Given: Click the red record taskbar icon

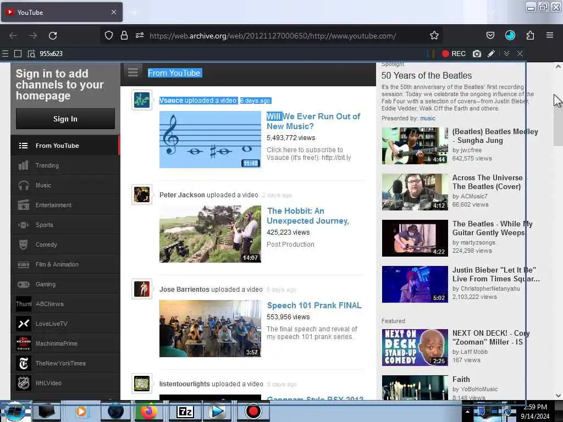Looking at the screenshot, I should point(253,411).
